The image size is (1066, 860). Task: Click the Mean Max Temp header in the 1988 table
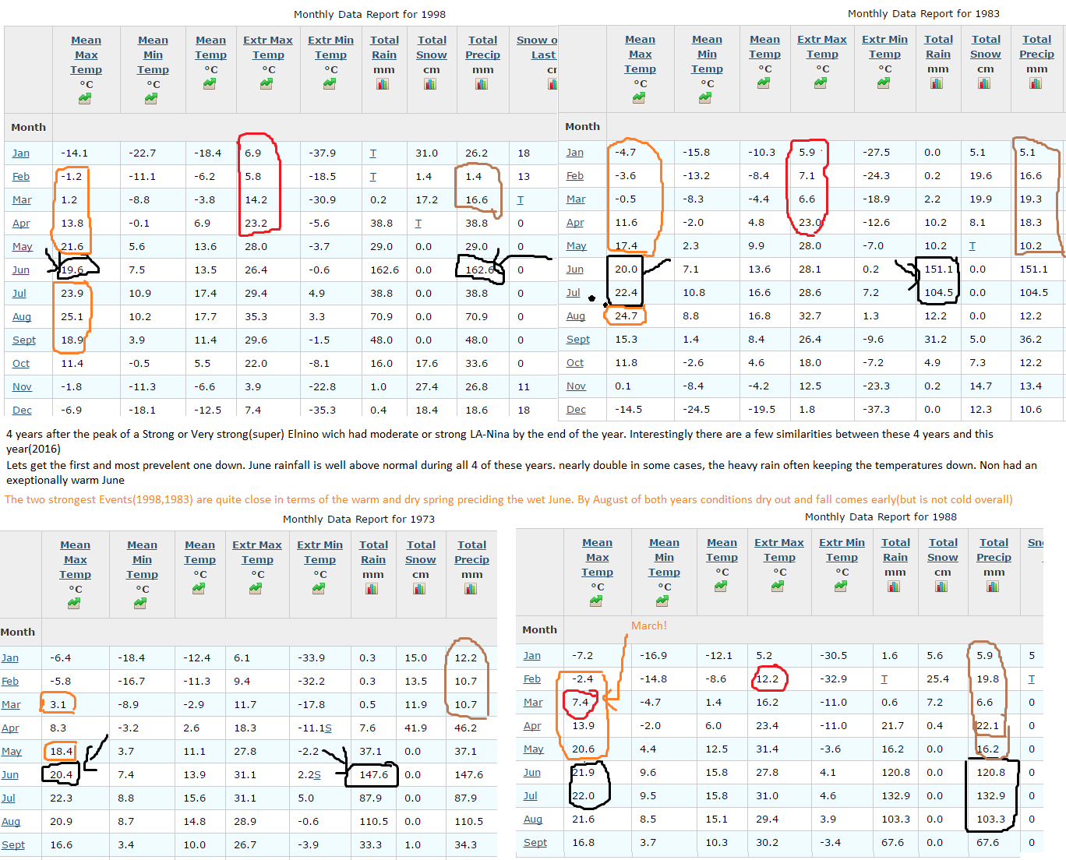(x=597, y=557)
